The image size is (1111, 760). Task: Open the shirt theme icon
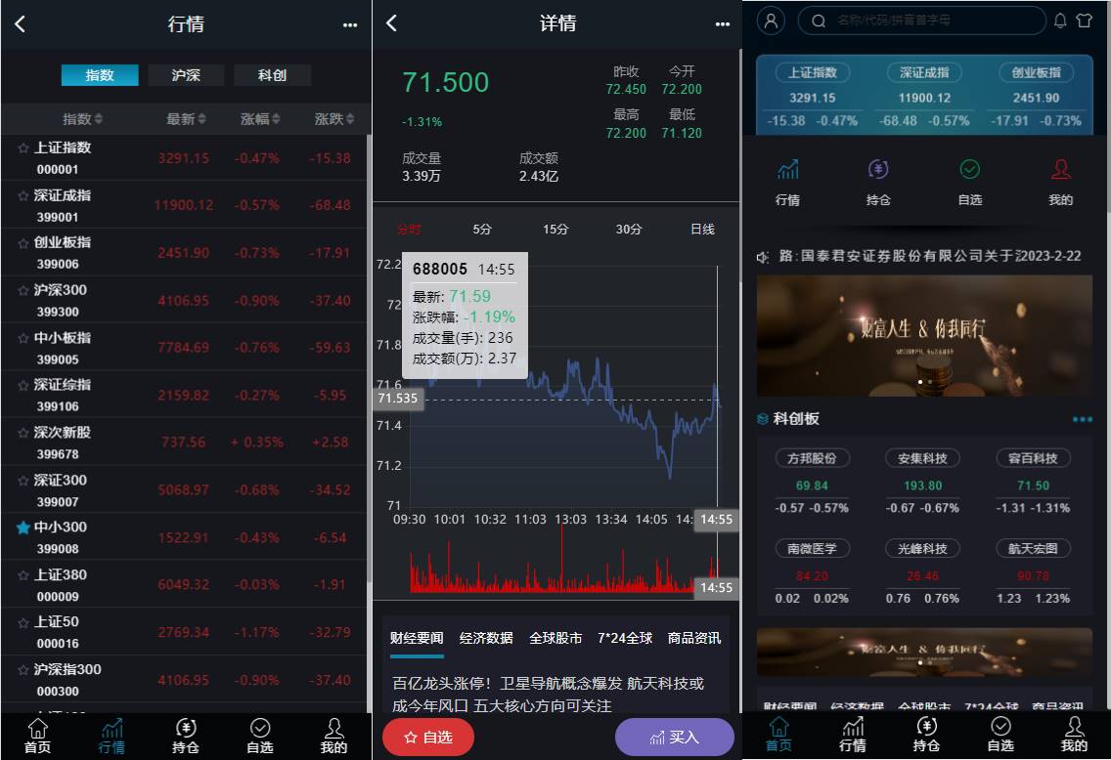[1084, 21]
